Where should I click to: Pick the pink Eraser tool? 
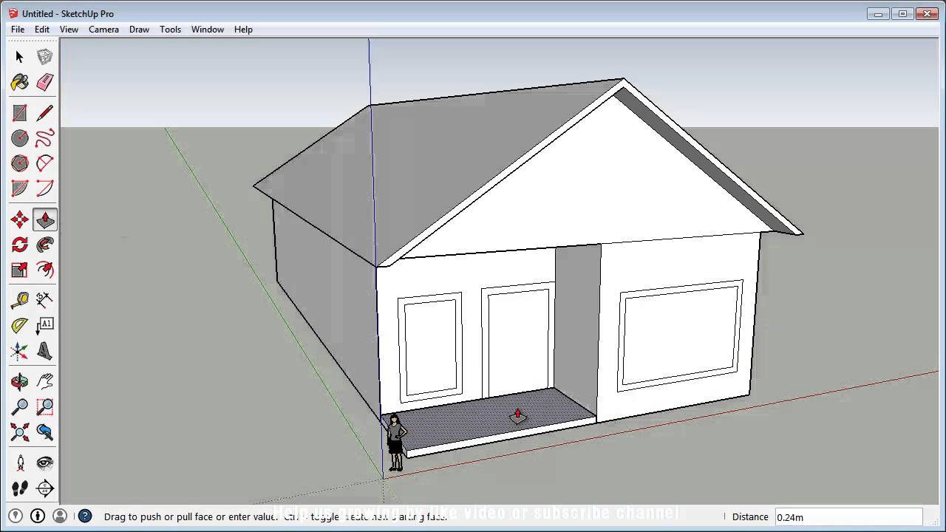tap(45, 82)
